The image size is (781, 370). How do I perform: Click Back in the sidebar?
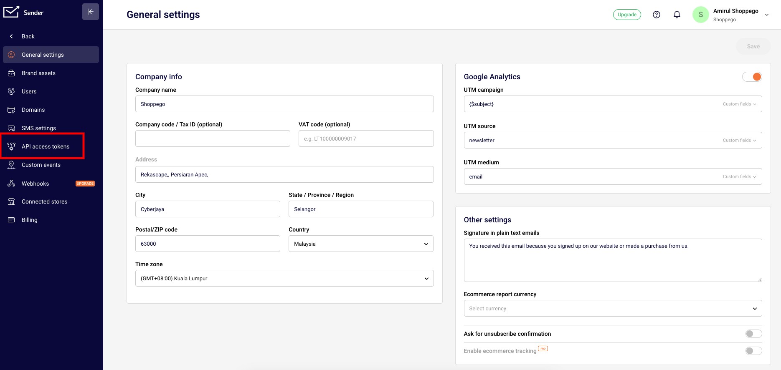pos(28,36)
